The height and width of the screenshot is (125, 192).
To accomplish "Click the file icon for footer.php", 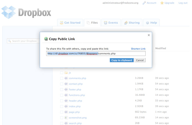I will pos(66,89).
